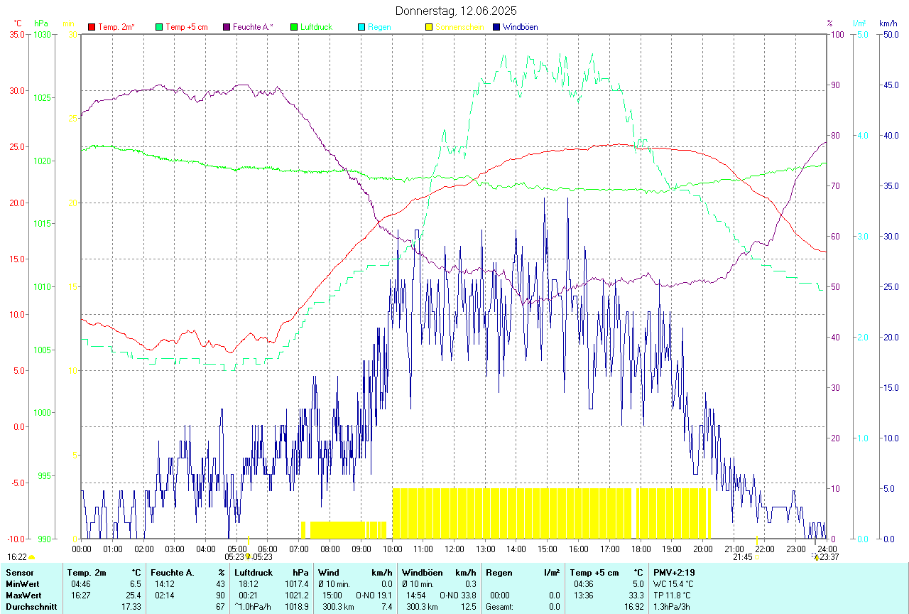Click the purple Feuchte A. legend square
This screenshot has width=909, height=614.
pyautogui.click(x=227, y=27)
